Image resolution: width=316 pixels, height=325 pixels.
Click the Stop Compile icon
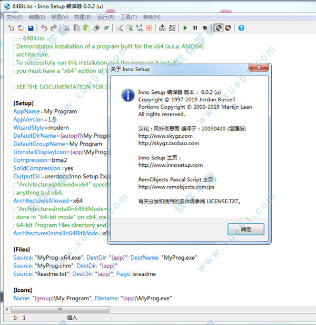[x=172, y=28]
